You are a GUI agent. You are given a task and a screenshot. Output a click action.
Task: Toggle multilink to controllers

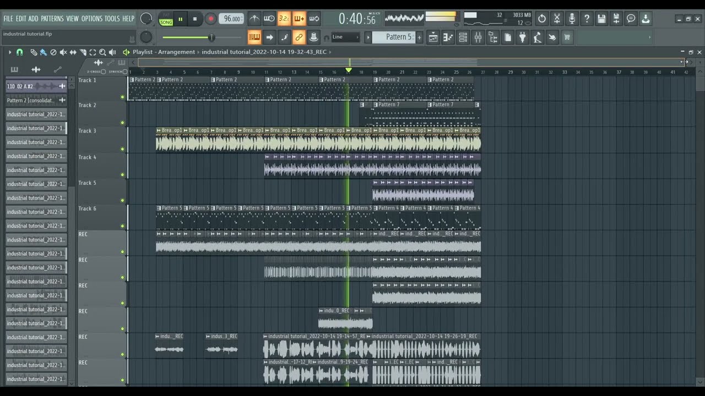point(299,37)
